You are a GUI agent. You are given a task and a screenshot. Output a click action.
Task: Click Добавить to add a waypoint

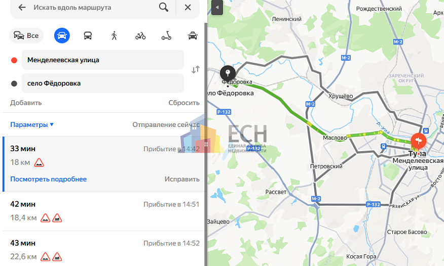[26, 103]
